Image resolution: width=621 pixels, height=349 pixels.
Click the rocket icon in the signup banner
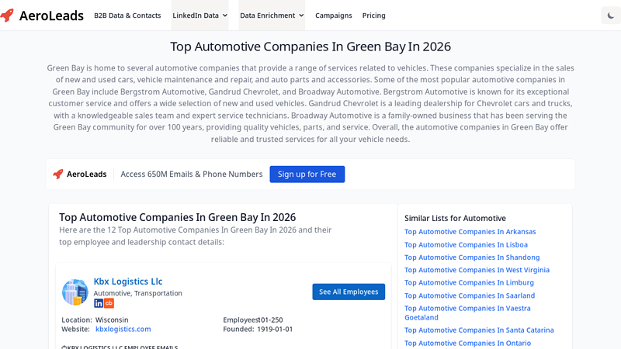[x=58, y=174]
